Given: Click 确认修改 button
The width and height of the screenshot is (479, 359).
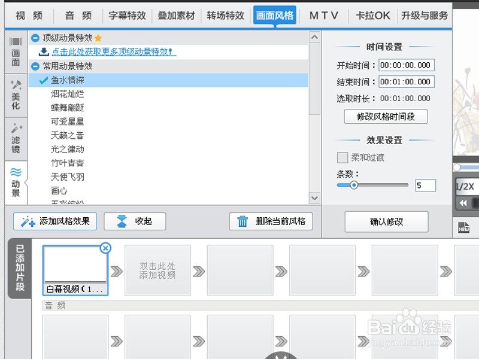Looking at the screenshot, I should pyautogui.click(x=386, y=221).
